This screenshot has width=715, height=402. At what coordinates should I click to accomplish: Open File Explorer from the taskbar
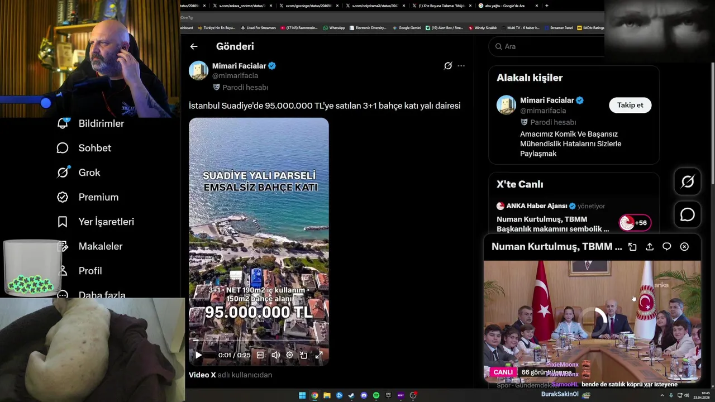click(327, 395)
